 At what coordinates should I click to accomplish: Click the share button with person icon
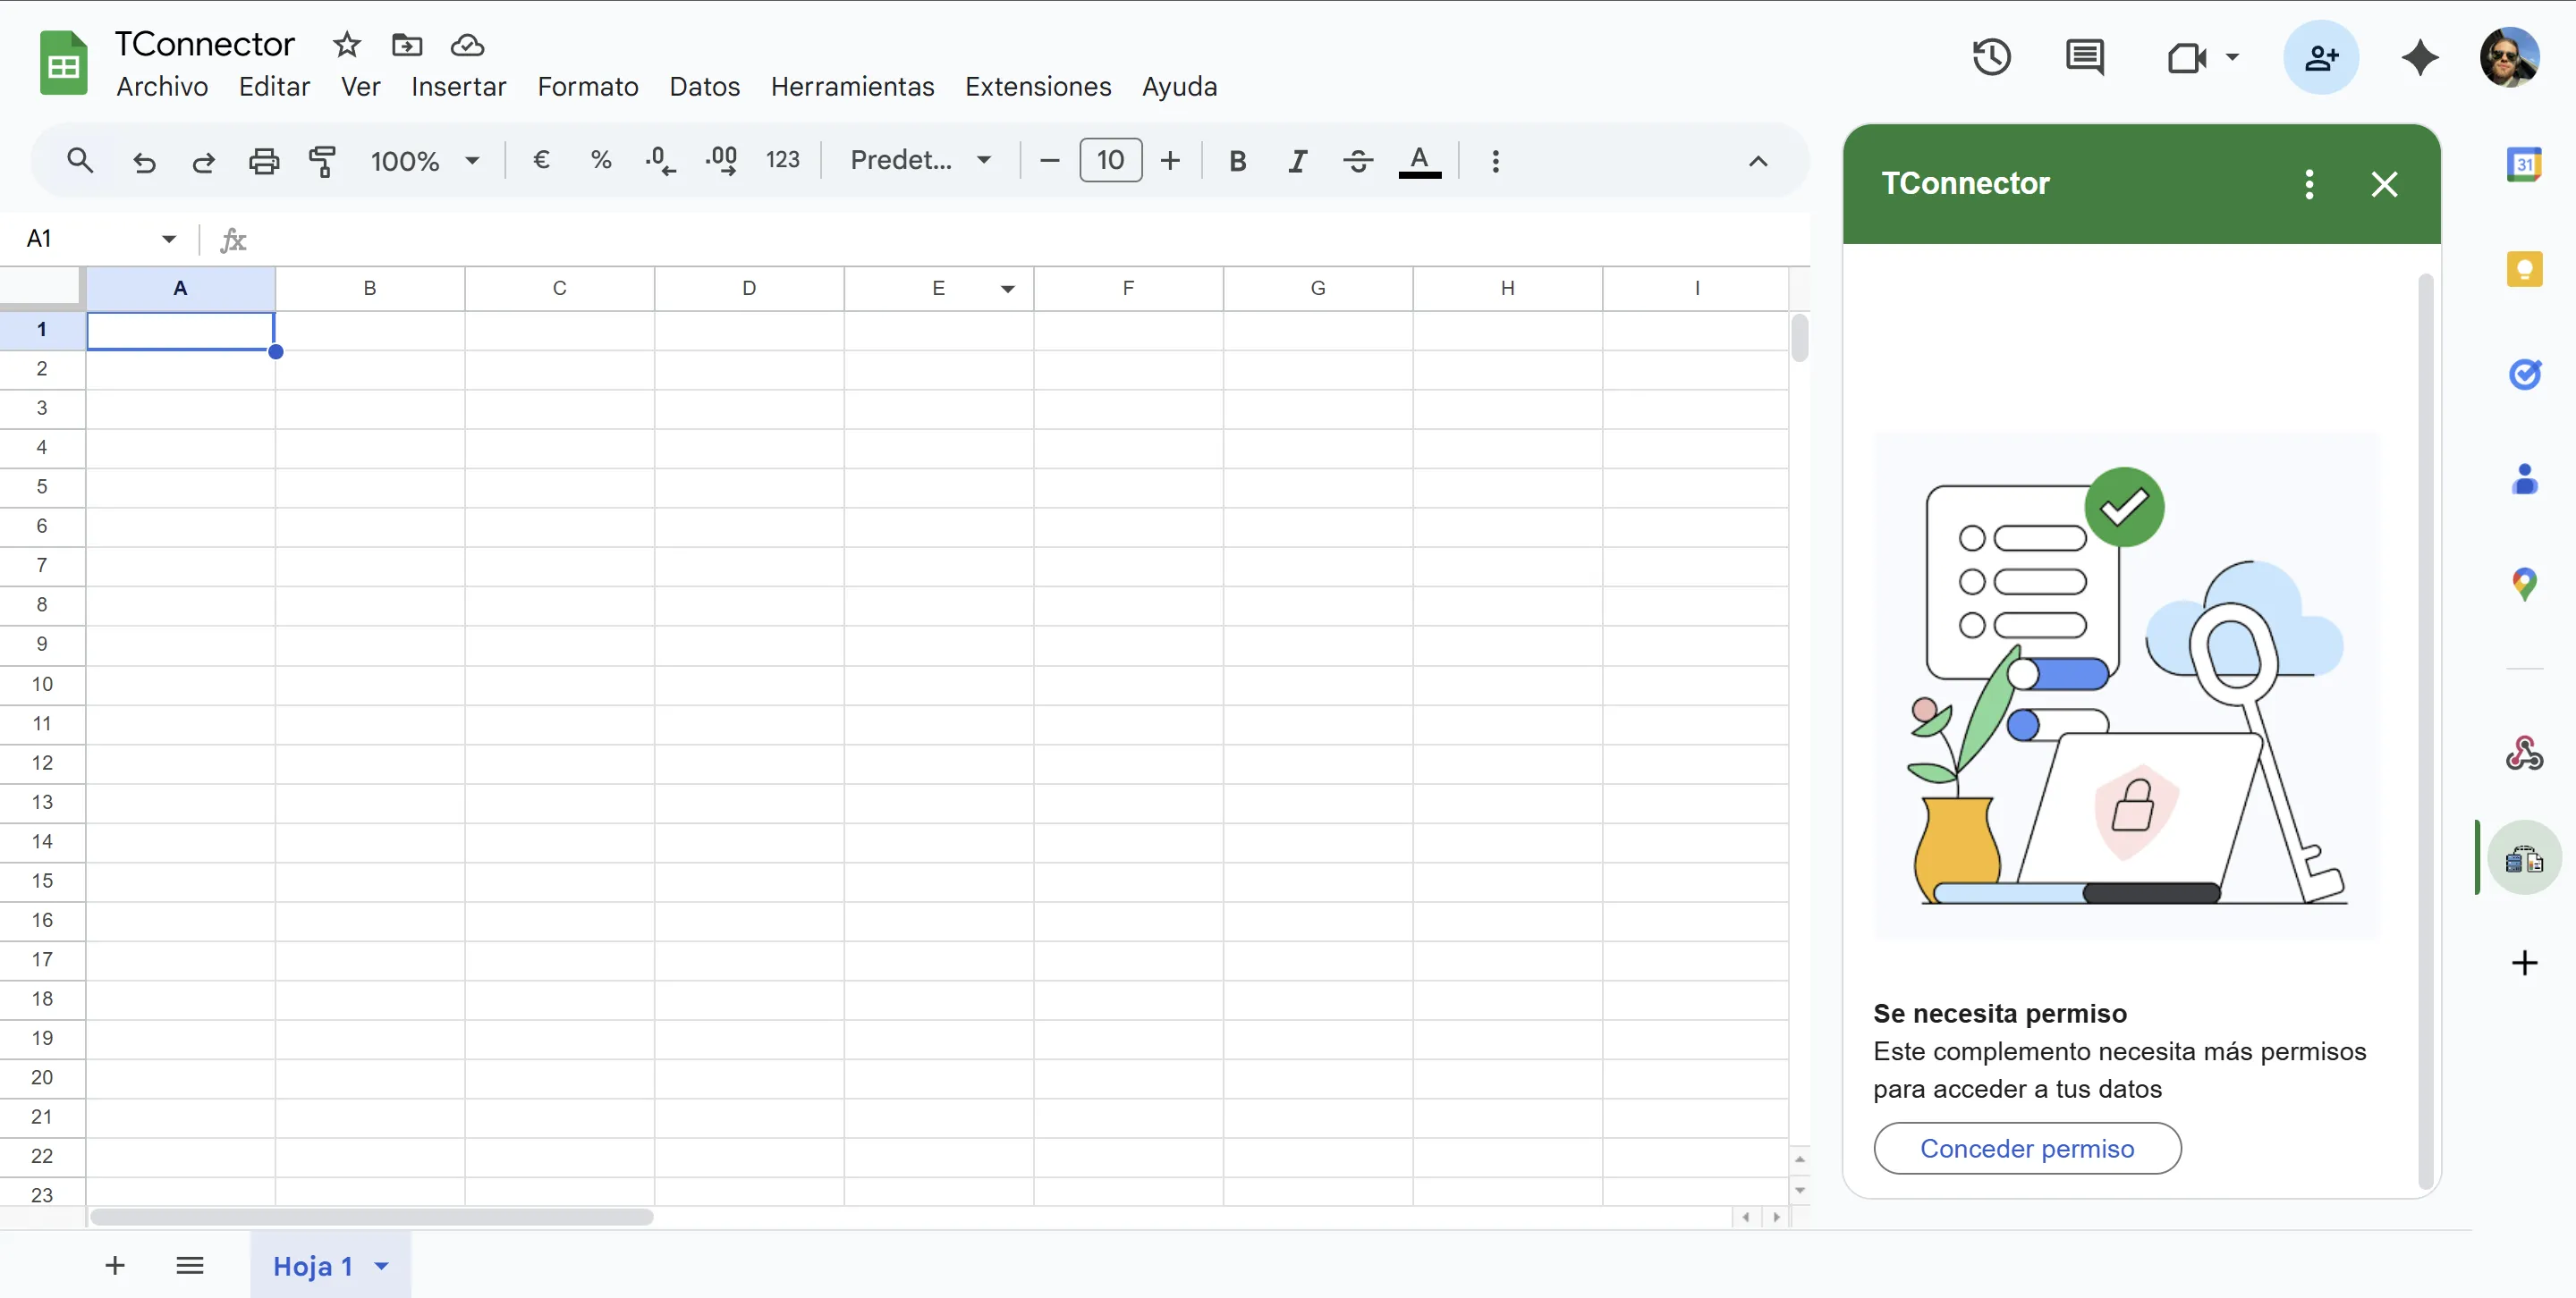[2320, 57]
